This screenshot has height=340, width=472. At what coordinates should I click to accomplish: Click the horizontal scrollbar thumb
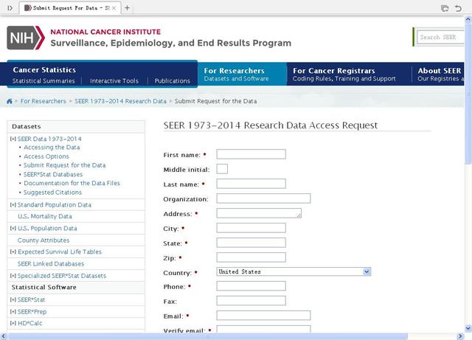tap(207, 336)
